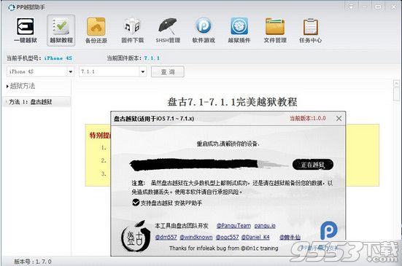This screenshot has width=402, height=266.
Task: Click 本工具由盘古团队开发 text
Action: click(182, 225)
